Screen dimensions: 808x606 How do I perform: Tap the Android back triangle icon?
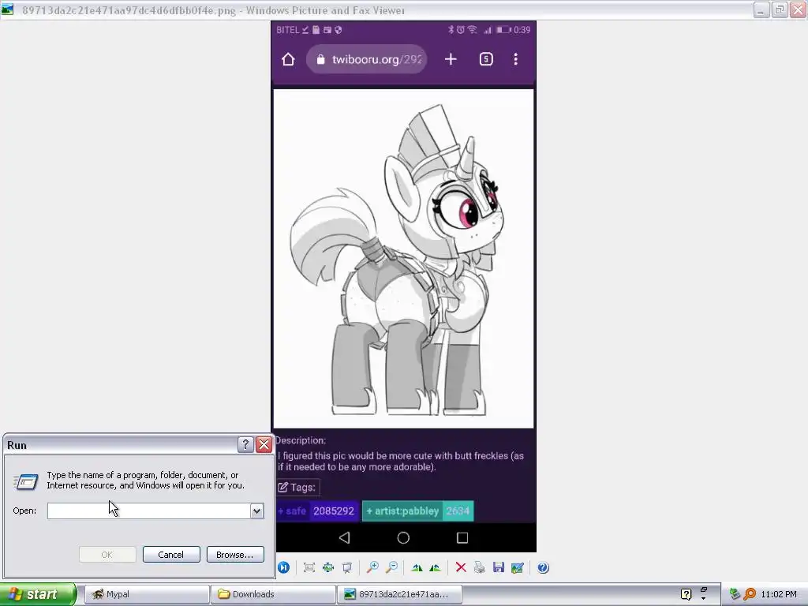[344, 538]
